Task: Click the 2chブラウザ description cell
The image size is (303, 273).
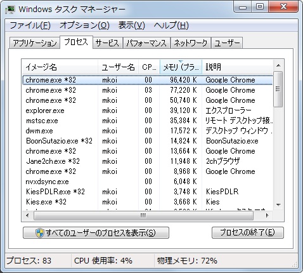Action: (223, 161)
